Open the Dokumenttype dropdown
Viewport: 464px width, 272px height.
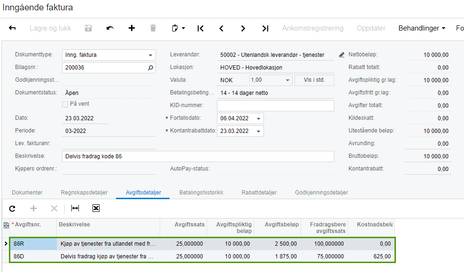click(x=150, y=55)
